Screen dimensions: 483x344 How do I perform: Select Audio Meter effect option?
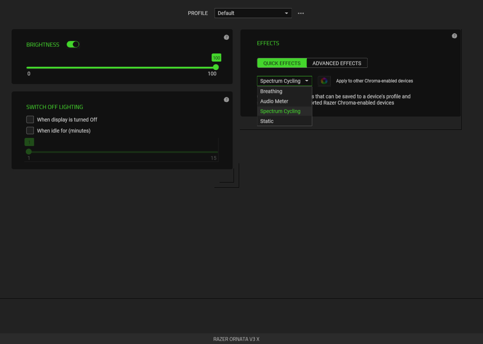(x=274, y=101)
